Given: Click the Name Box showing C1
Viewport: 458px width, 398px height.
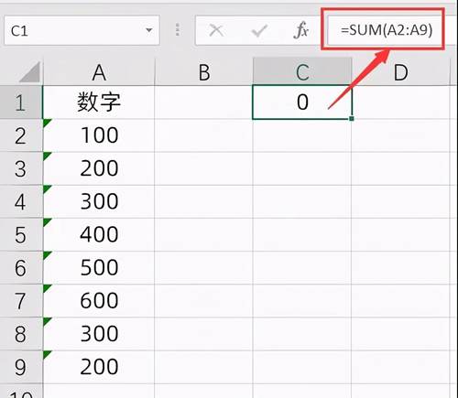Looking at the screenshot, I should pos(82,30).
